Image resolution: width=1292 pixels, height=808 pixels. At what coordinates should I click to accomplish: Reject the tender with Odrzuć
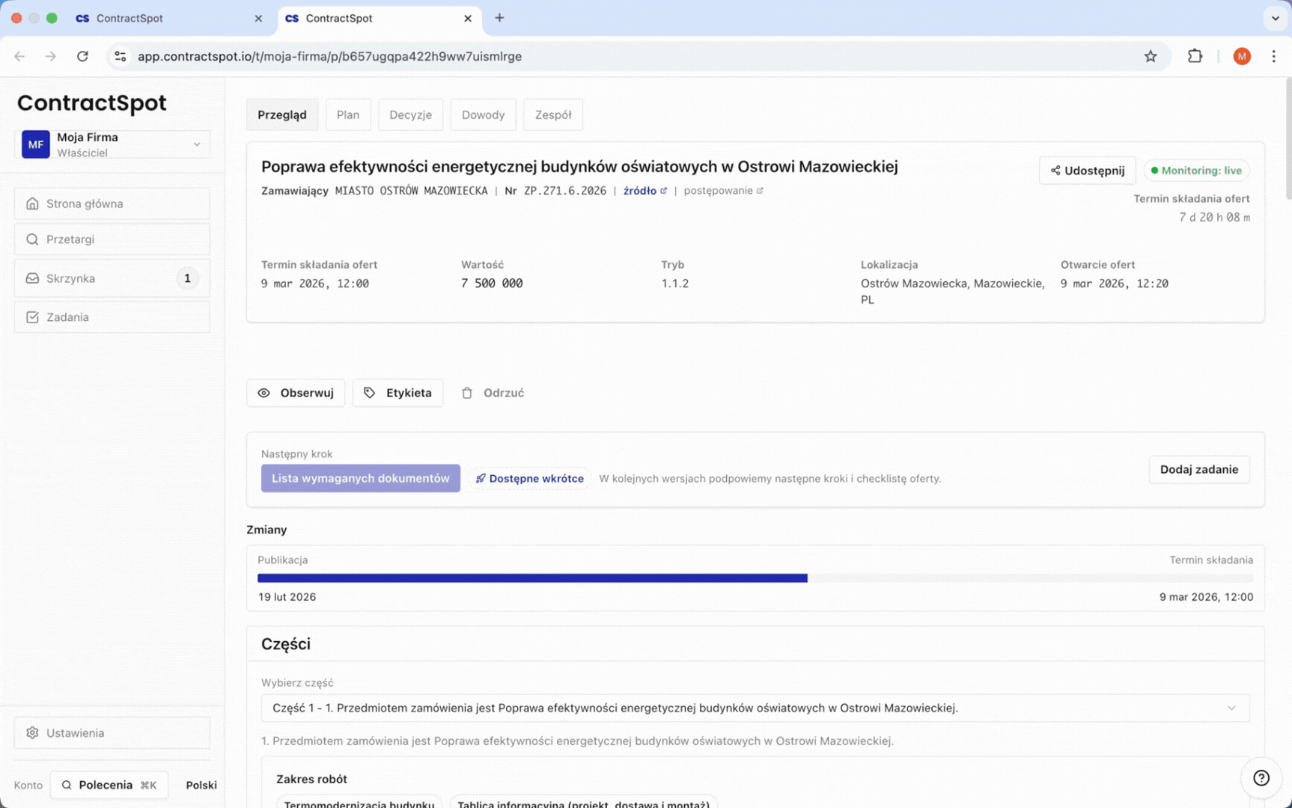click(x=493, y=393)
